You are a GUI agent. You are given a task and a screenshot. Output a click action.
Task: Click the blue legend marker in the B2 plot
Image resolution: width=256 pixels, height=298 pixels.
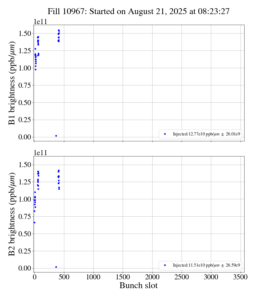tap(165, 265)
